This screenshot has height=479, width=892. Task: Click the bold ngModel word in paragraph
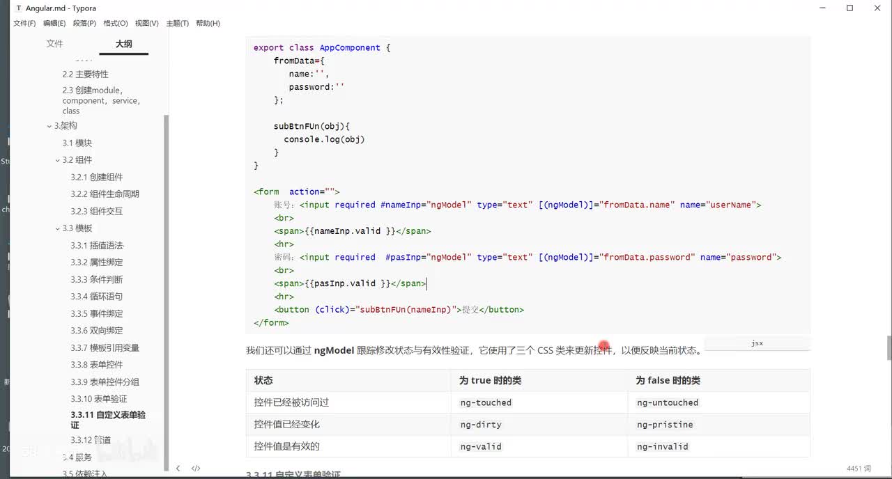tap(334, 350)
